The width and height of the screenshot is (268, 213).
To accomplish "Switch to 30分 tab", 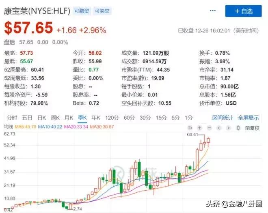I will point(145,118).
